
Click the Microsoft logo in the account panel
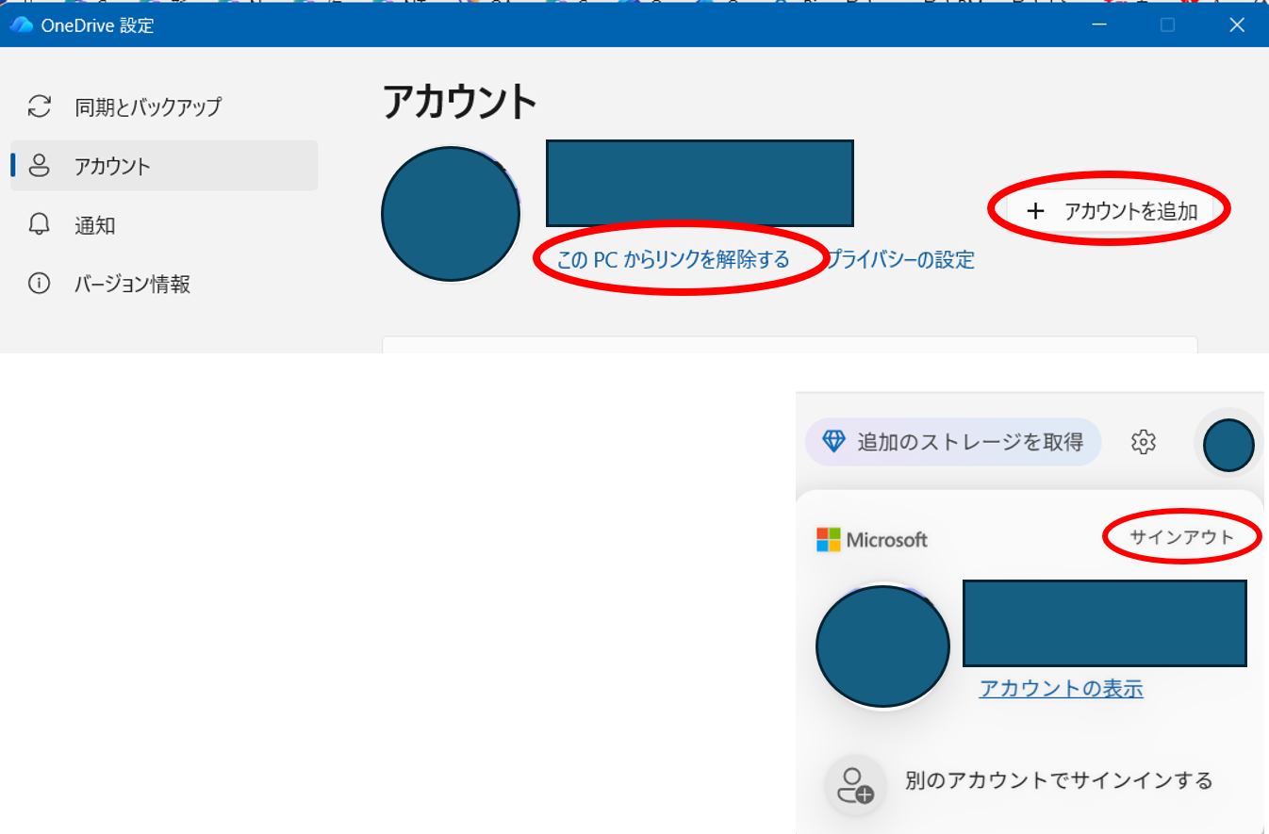point(872,540)
